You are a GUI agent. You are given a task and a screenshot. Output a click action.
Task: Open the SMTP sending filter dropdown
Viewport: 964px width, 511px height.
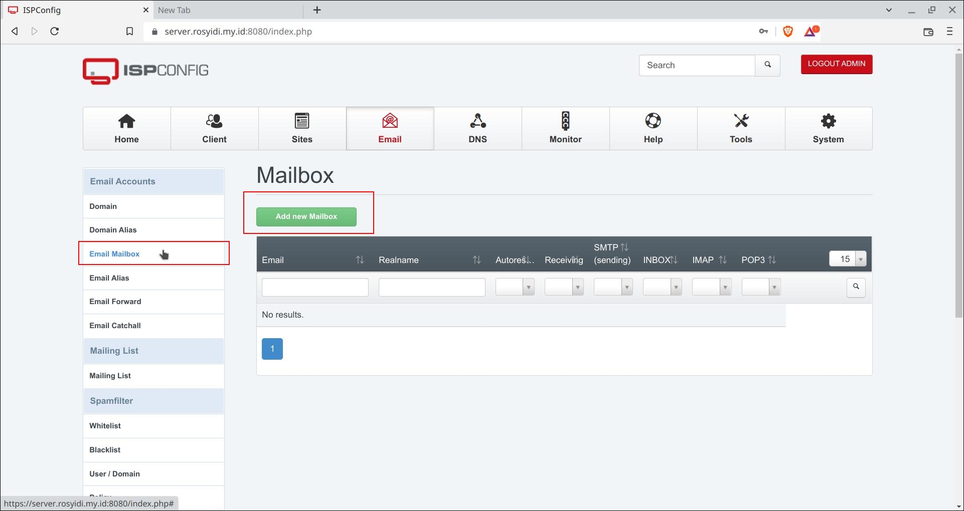613,287
